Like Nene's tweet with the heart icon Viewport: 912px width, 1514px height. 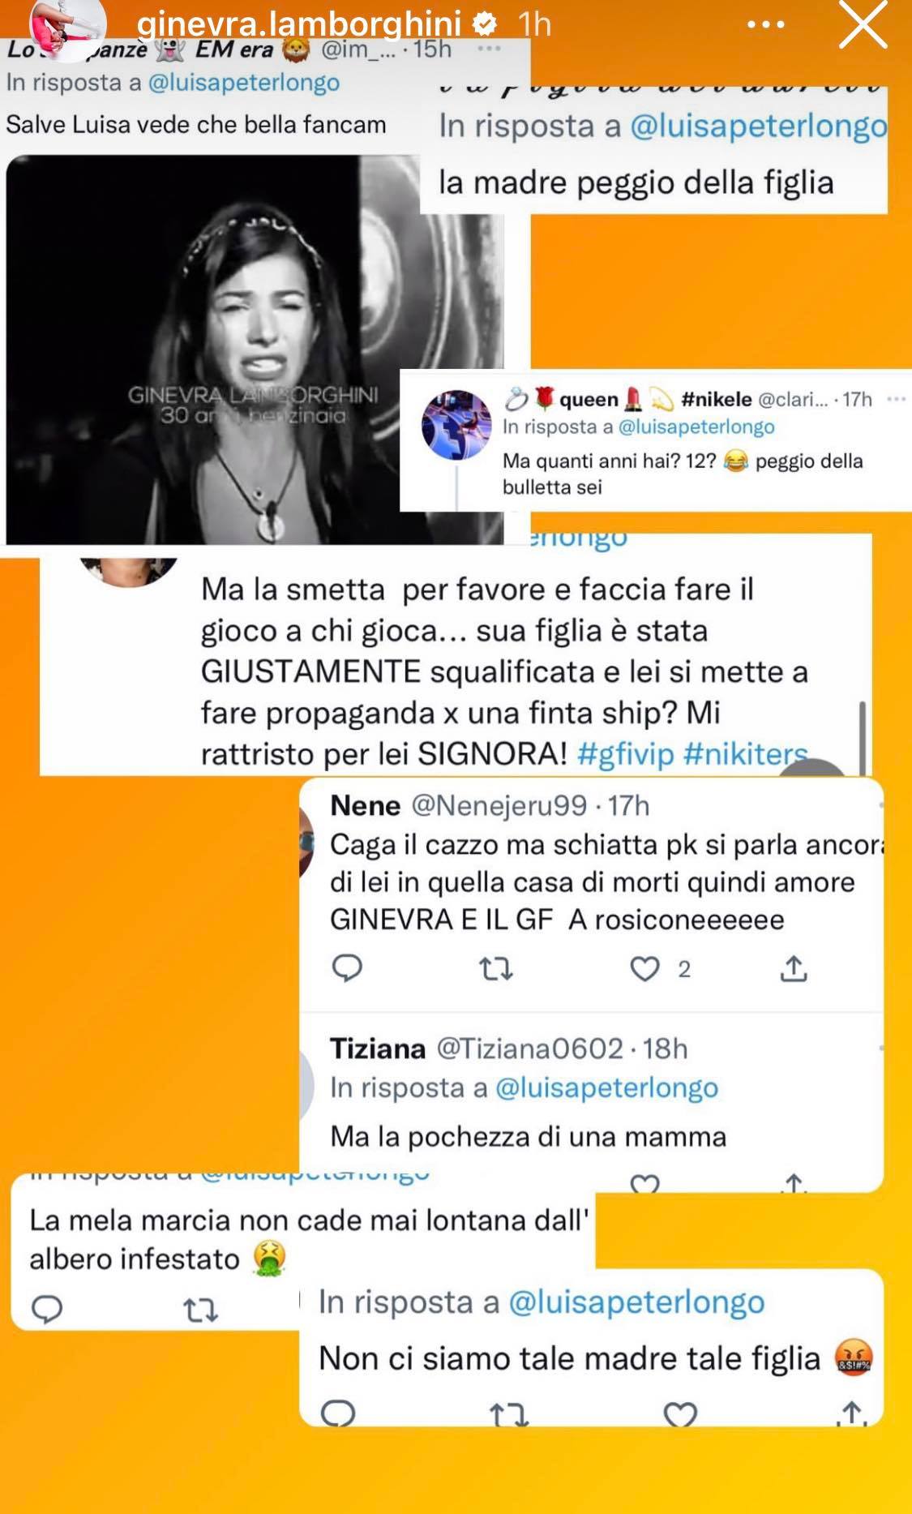(645, 968)
